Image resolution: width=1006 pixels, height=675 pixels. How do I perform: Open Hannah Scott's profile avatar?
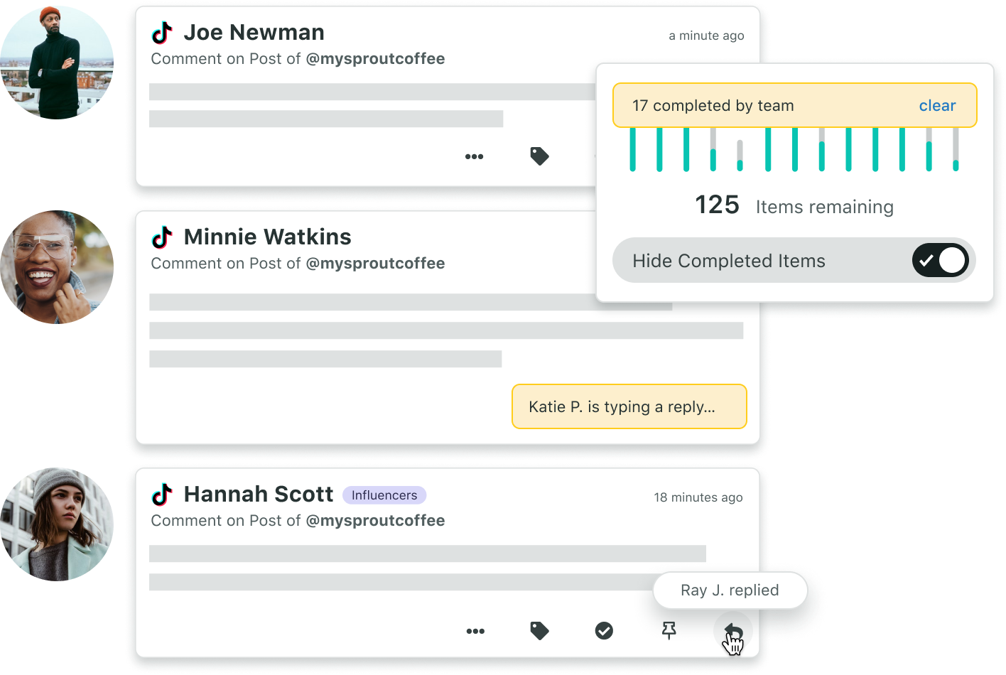[x=57, y=522]
